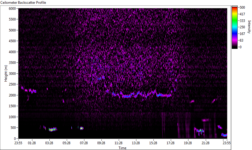Select the 17:28 time scale label
Image resolution: width=252 pixels, height=150 pixels.
click(171, 143)
